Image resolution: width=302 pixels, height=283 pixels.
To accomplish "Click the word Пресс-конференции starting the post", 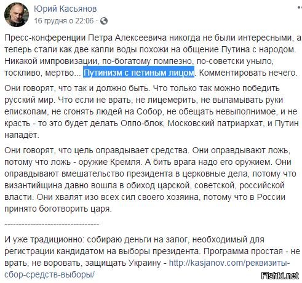I will pyautogui.click(x=45, y=38).
